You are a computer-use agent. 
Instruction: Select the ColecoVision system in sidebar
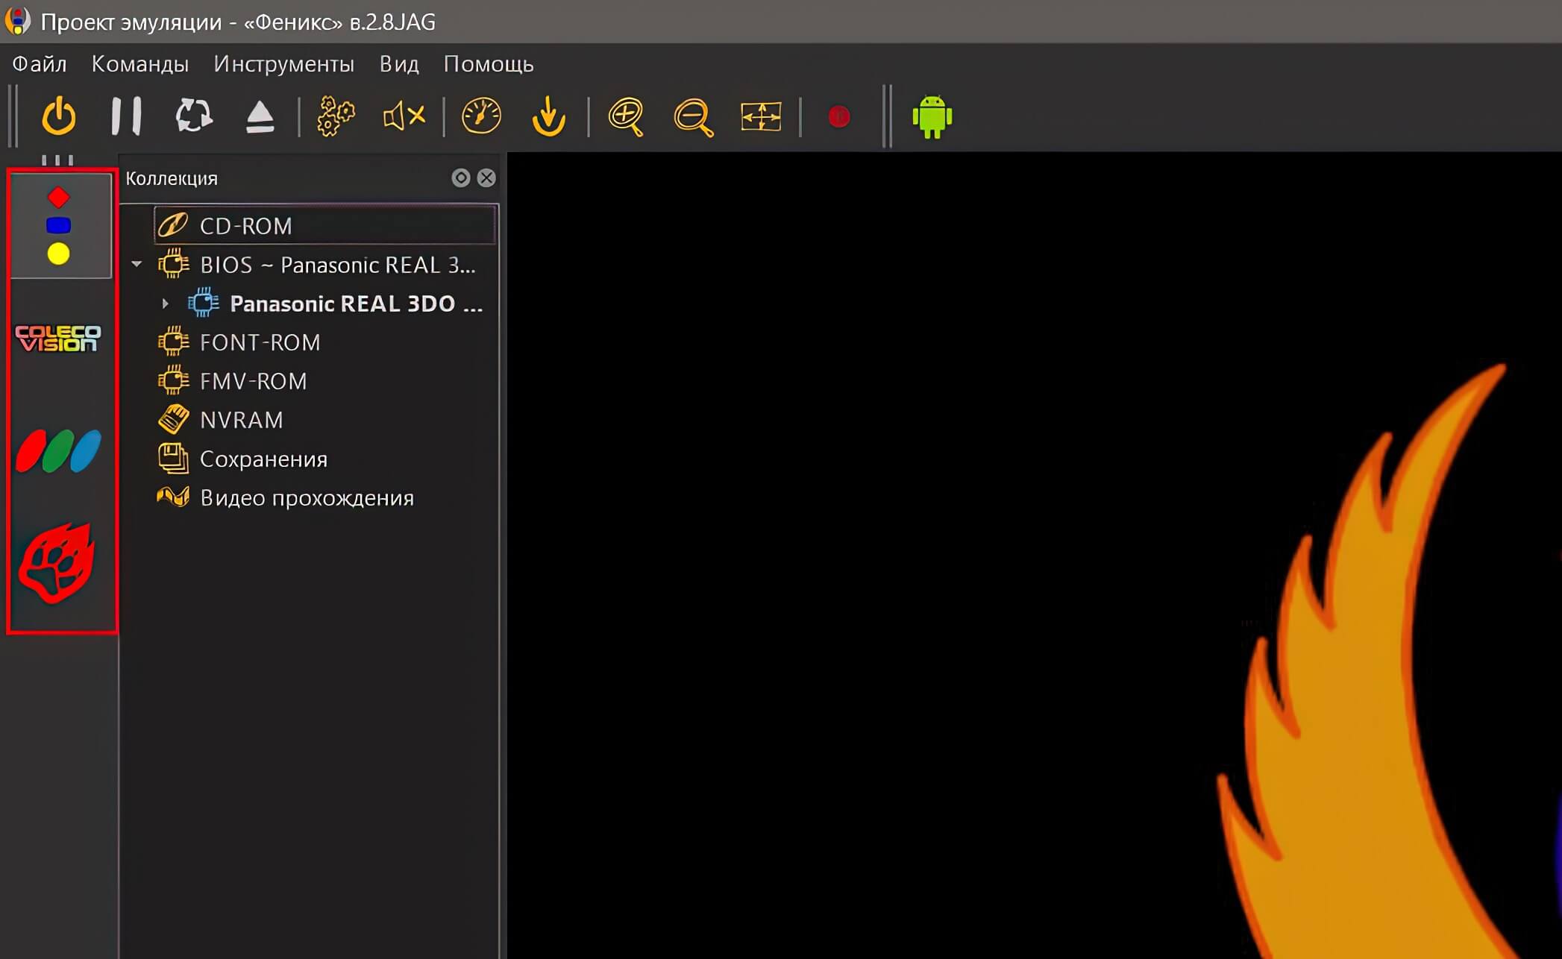[x=58, y=338]
